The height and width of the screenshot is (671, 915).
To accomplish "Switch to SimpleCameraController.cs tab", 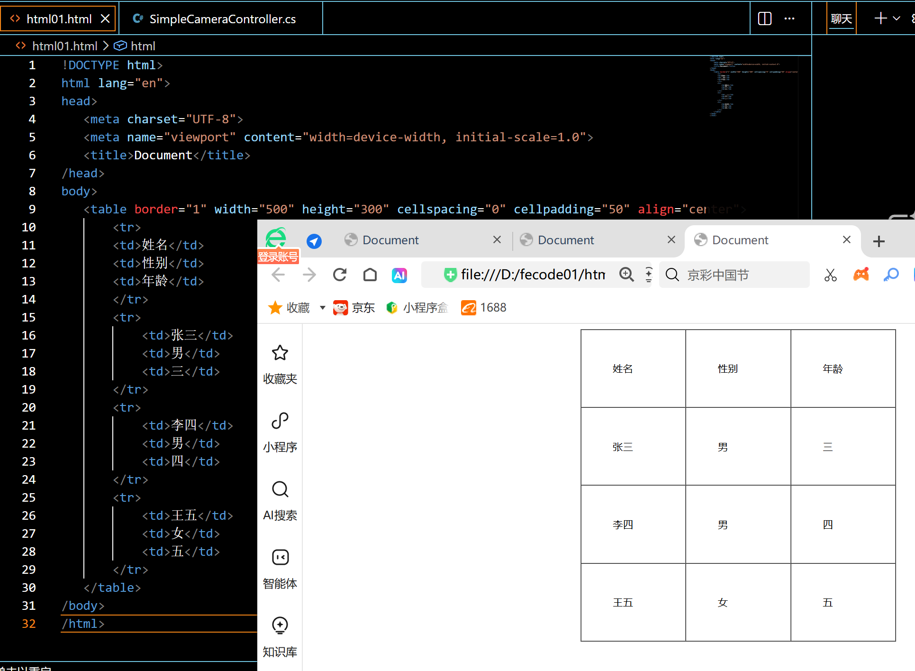I will click(x=221, y=19).
